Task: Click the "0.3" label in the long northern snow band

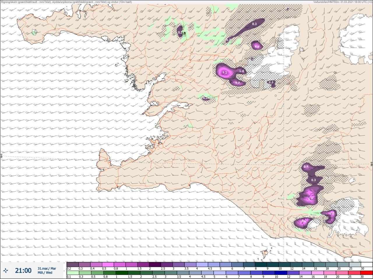Action: tap(254, 24)
